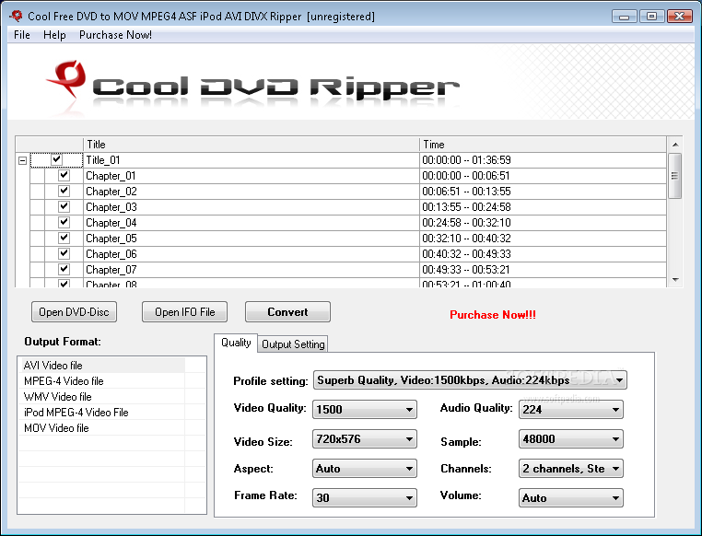Switch to the Output Setting tab

click(x=293, y=344)
